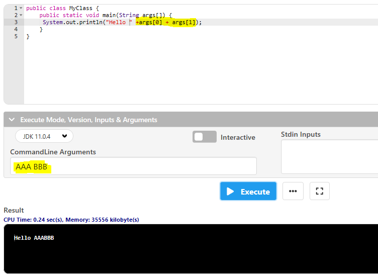Click line number 5 in the gutter
Viewport: 378px width, 280px height.
(16, 36)
